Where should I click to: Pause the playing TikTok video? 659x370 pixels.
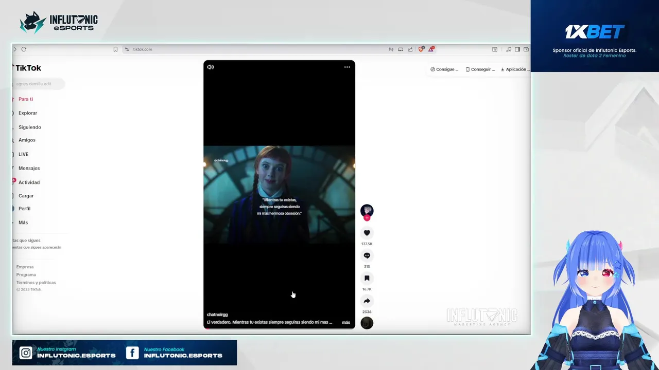pos(279,194)
